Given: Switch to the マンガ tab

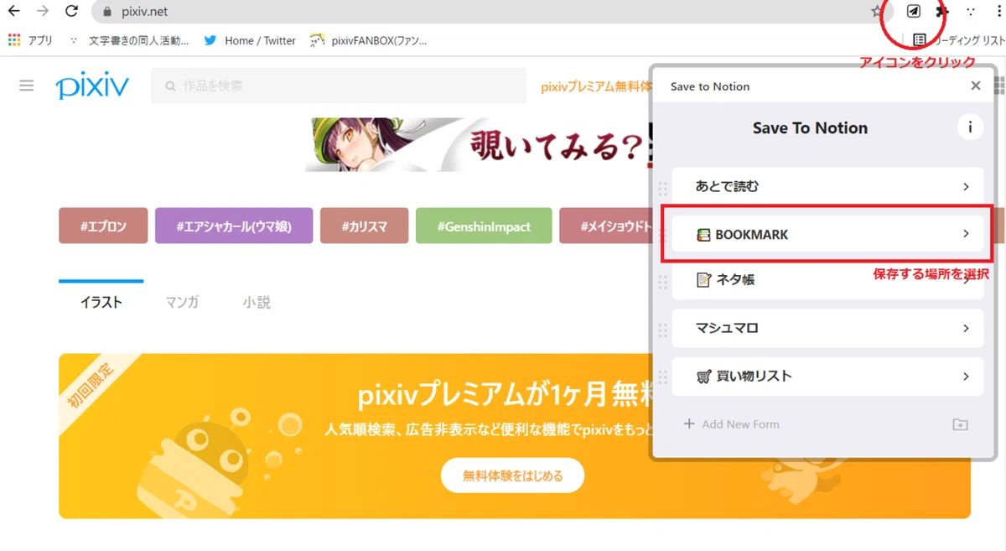Looking at the screenshot, I should 182,302.
